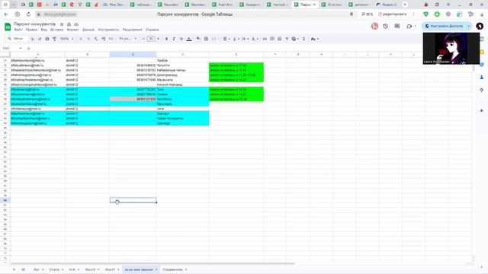Select the cell containing Тольятти

coord(182,65)
